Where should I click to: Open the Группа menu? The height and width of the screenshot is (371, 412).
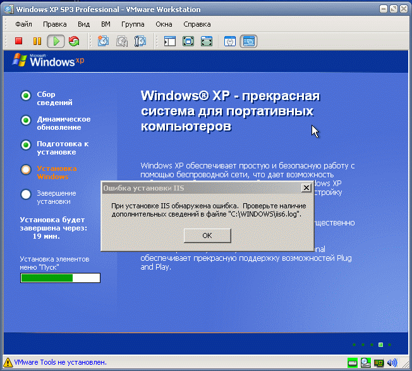point(133,24)
